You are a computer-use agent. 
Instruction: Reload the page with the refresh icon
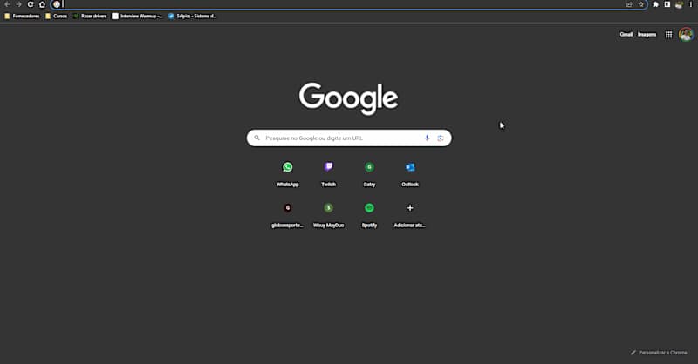click(x=31, y=4)
